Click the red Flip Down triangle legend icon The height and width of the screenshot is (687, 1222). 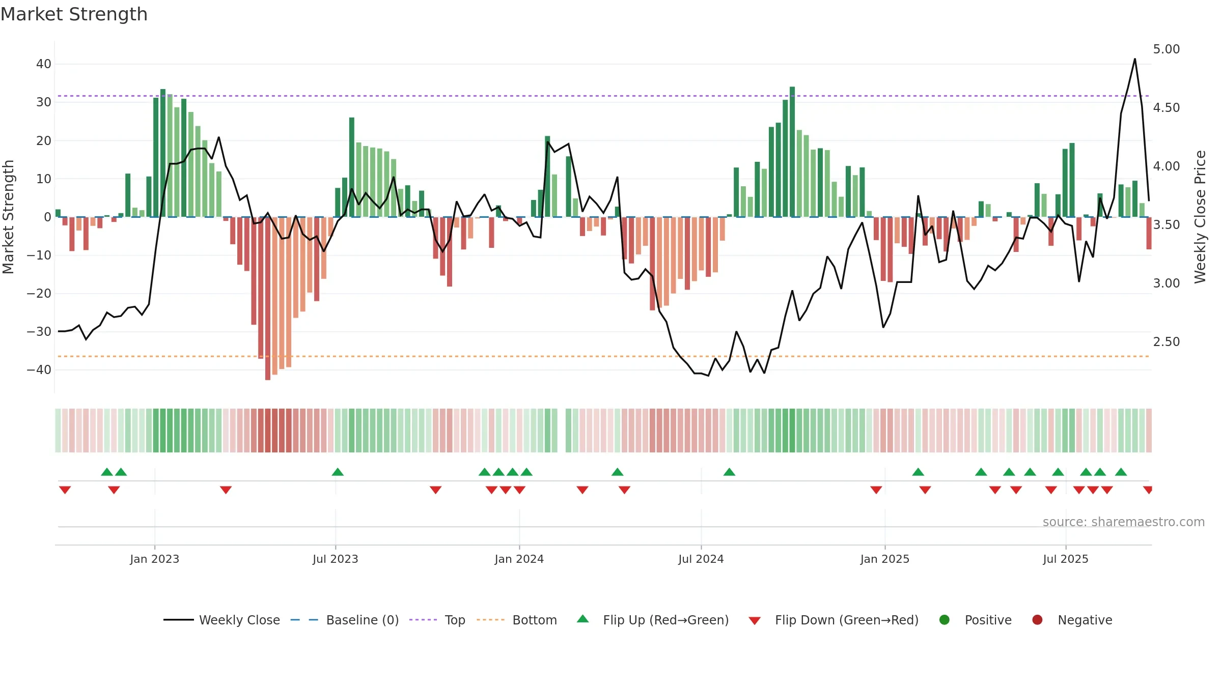[755, 620]
